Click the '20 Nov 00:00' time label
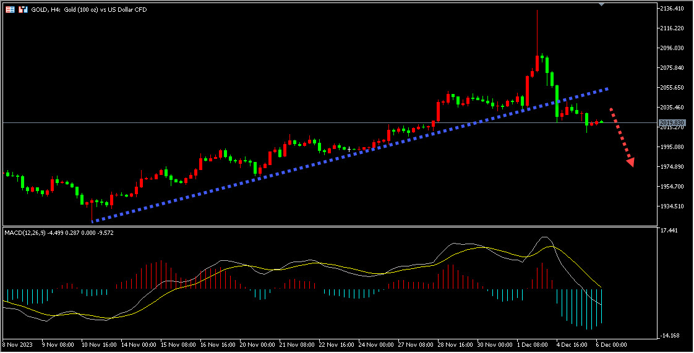 click(257, 344)
